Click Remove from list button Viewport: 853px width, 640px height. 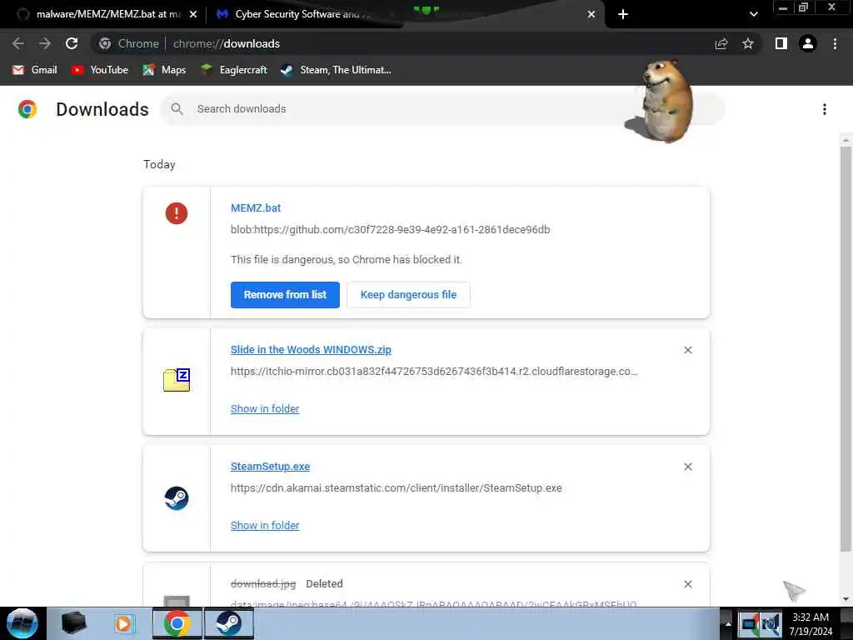[285, 295]
